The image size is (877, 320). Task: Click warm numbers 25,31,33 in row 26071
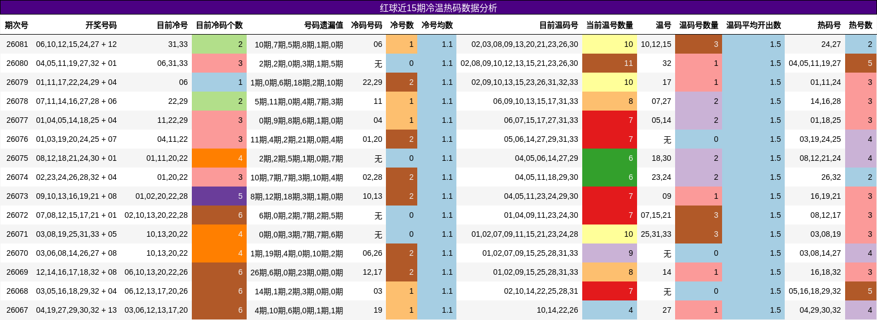656,234
